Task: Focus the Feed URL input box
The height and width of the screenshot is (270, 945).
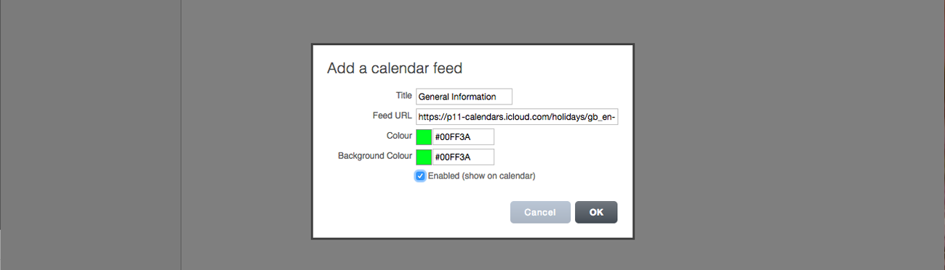Action: coord(517,117)
